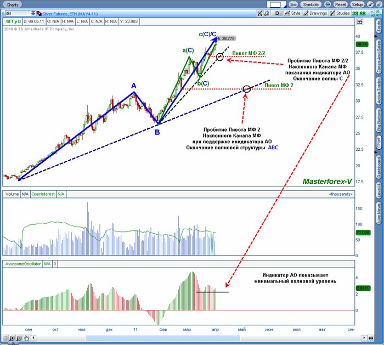Viewport: 384px width, 345px height.
Task: Click the horizontal time scrollbar thumb
Action: pyautogui.click(x=162, y=338)
